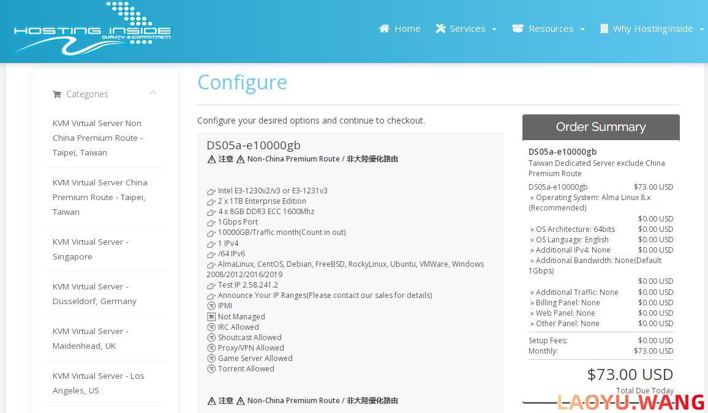Viewport: 708px width, 413px height.
Task: Click the Torrent Allowed circled icon
Action: pos(211,369)
